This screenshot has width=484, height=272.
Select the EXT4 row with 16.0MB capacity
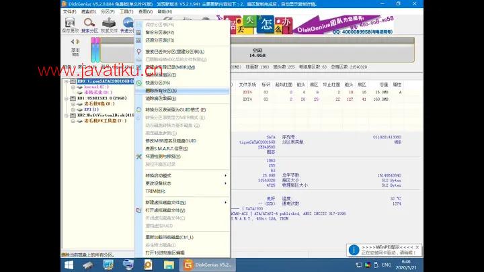pos(318,92)
